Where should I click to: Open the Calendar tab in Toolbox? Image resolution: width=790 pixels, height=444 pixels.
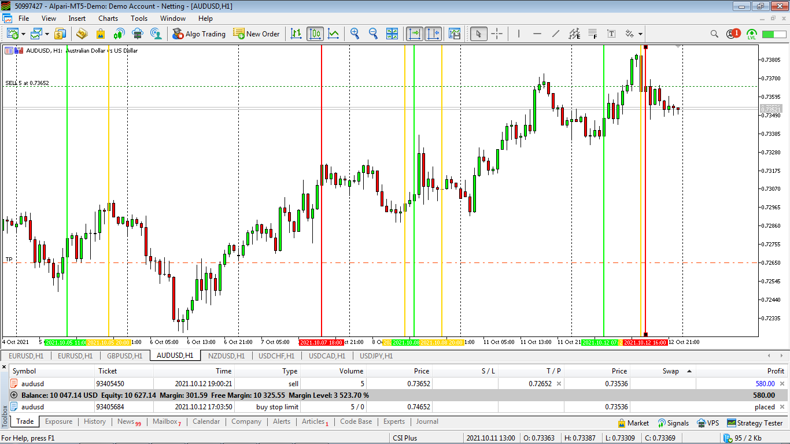(x=206, y=421)
